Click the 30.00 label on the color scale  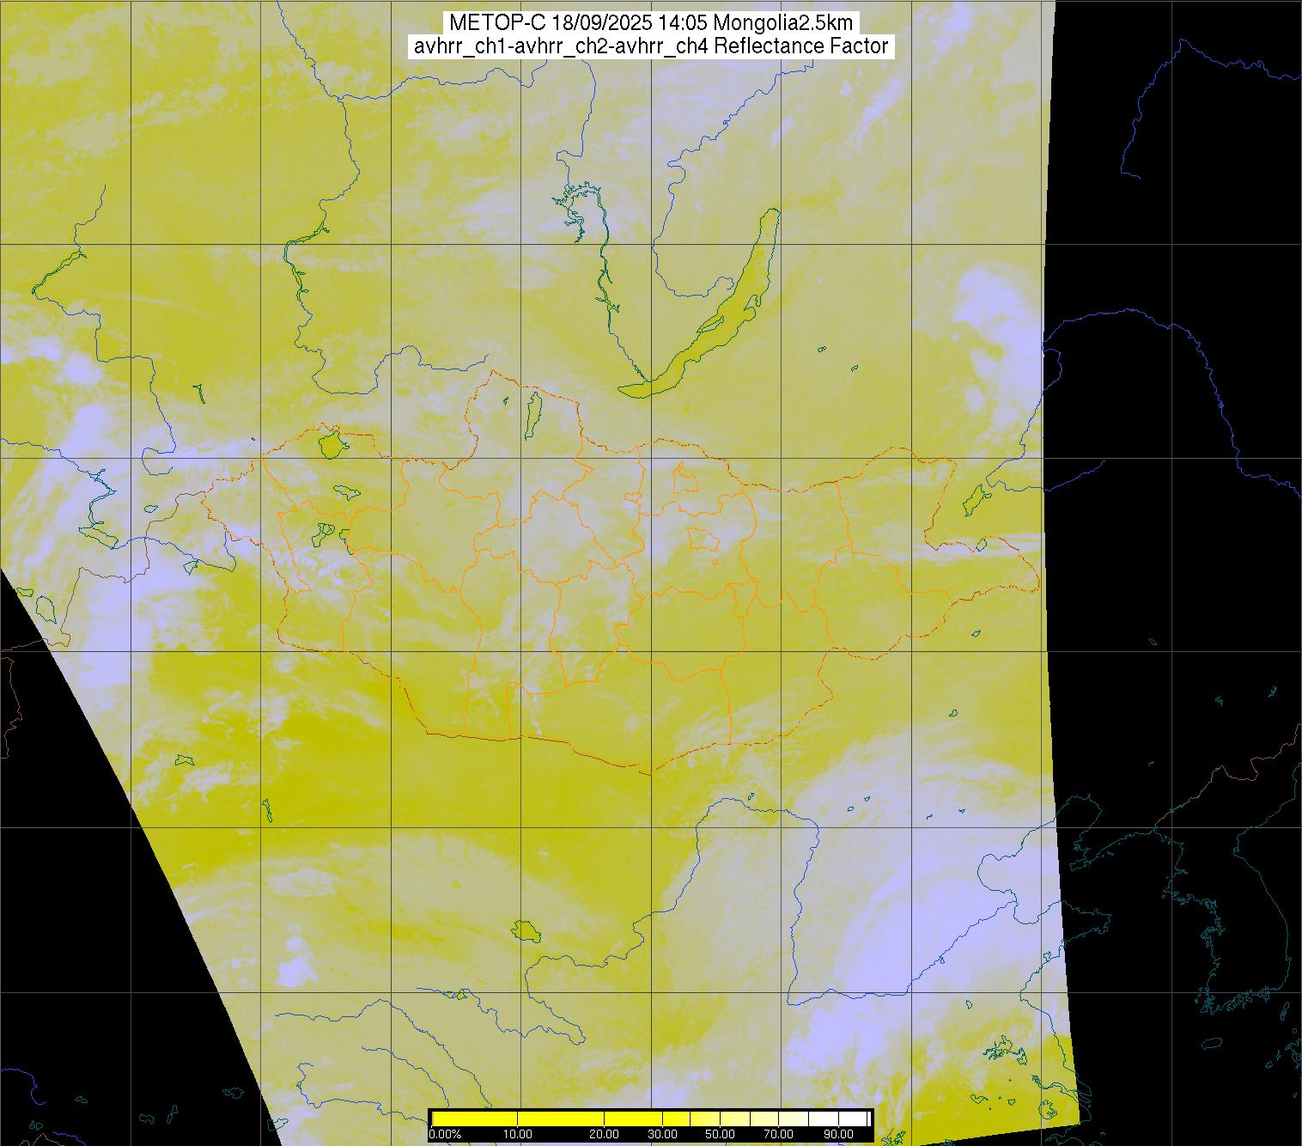(x=662, y=1135)
